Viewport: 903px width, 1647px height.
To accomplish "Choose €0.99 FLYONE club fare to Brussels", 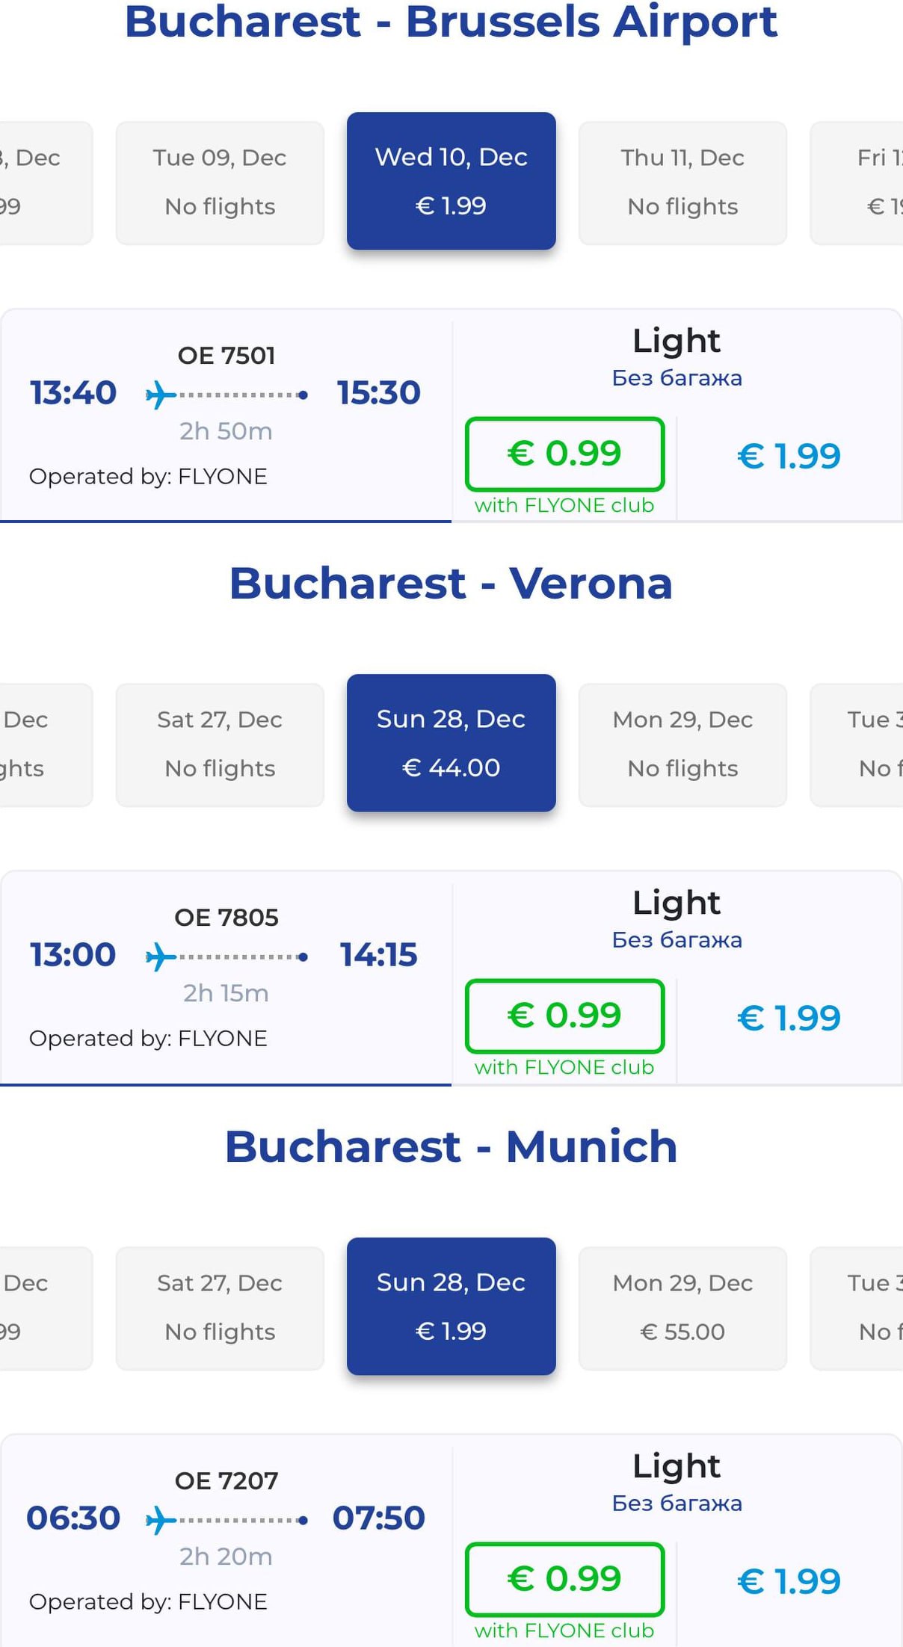I will click(x=564, y=454).
